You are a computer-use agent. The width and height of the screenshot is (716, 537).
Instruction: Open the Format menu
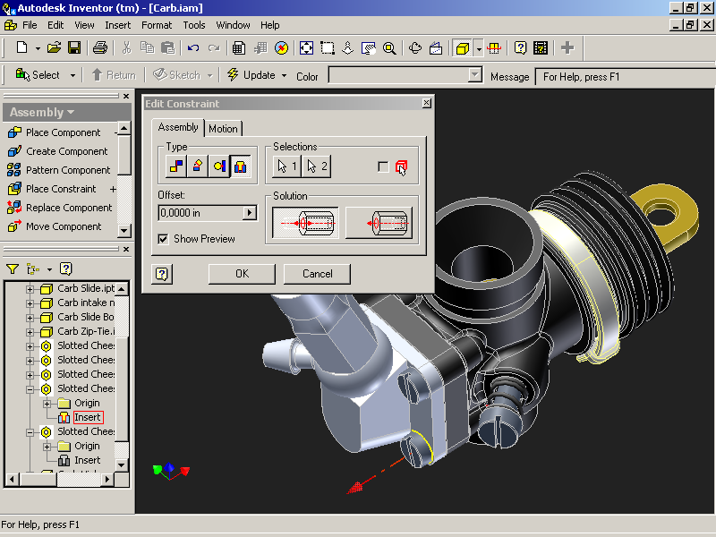(x=157, y=25)
